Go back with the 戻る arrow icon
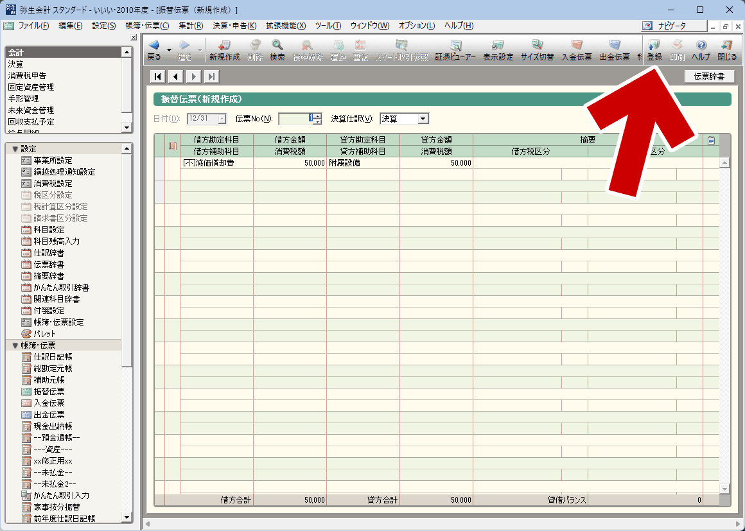 coord(154,46)
